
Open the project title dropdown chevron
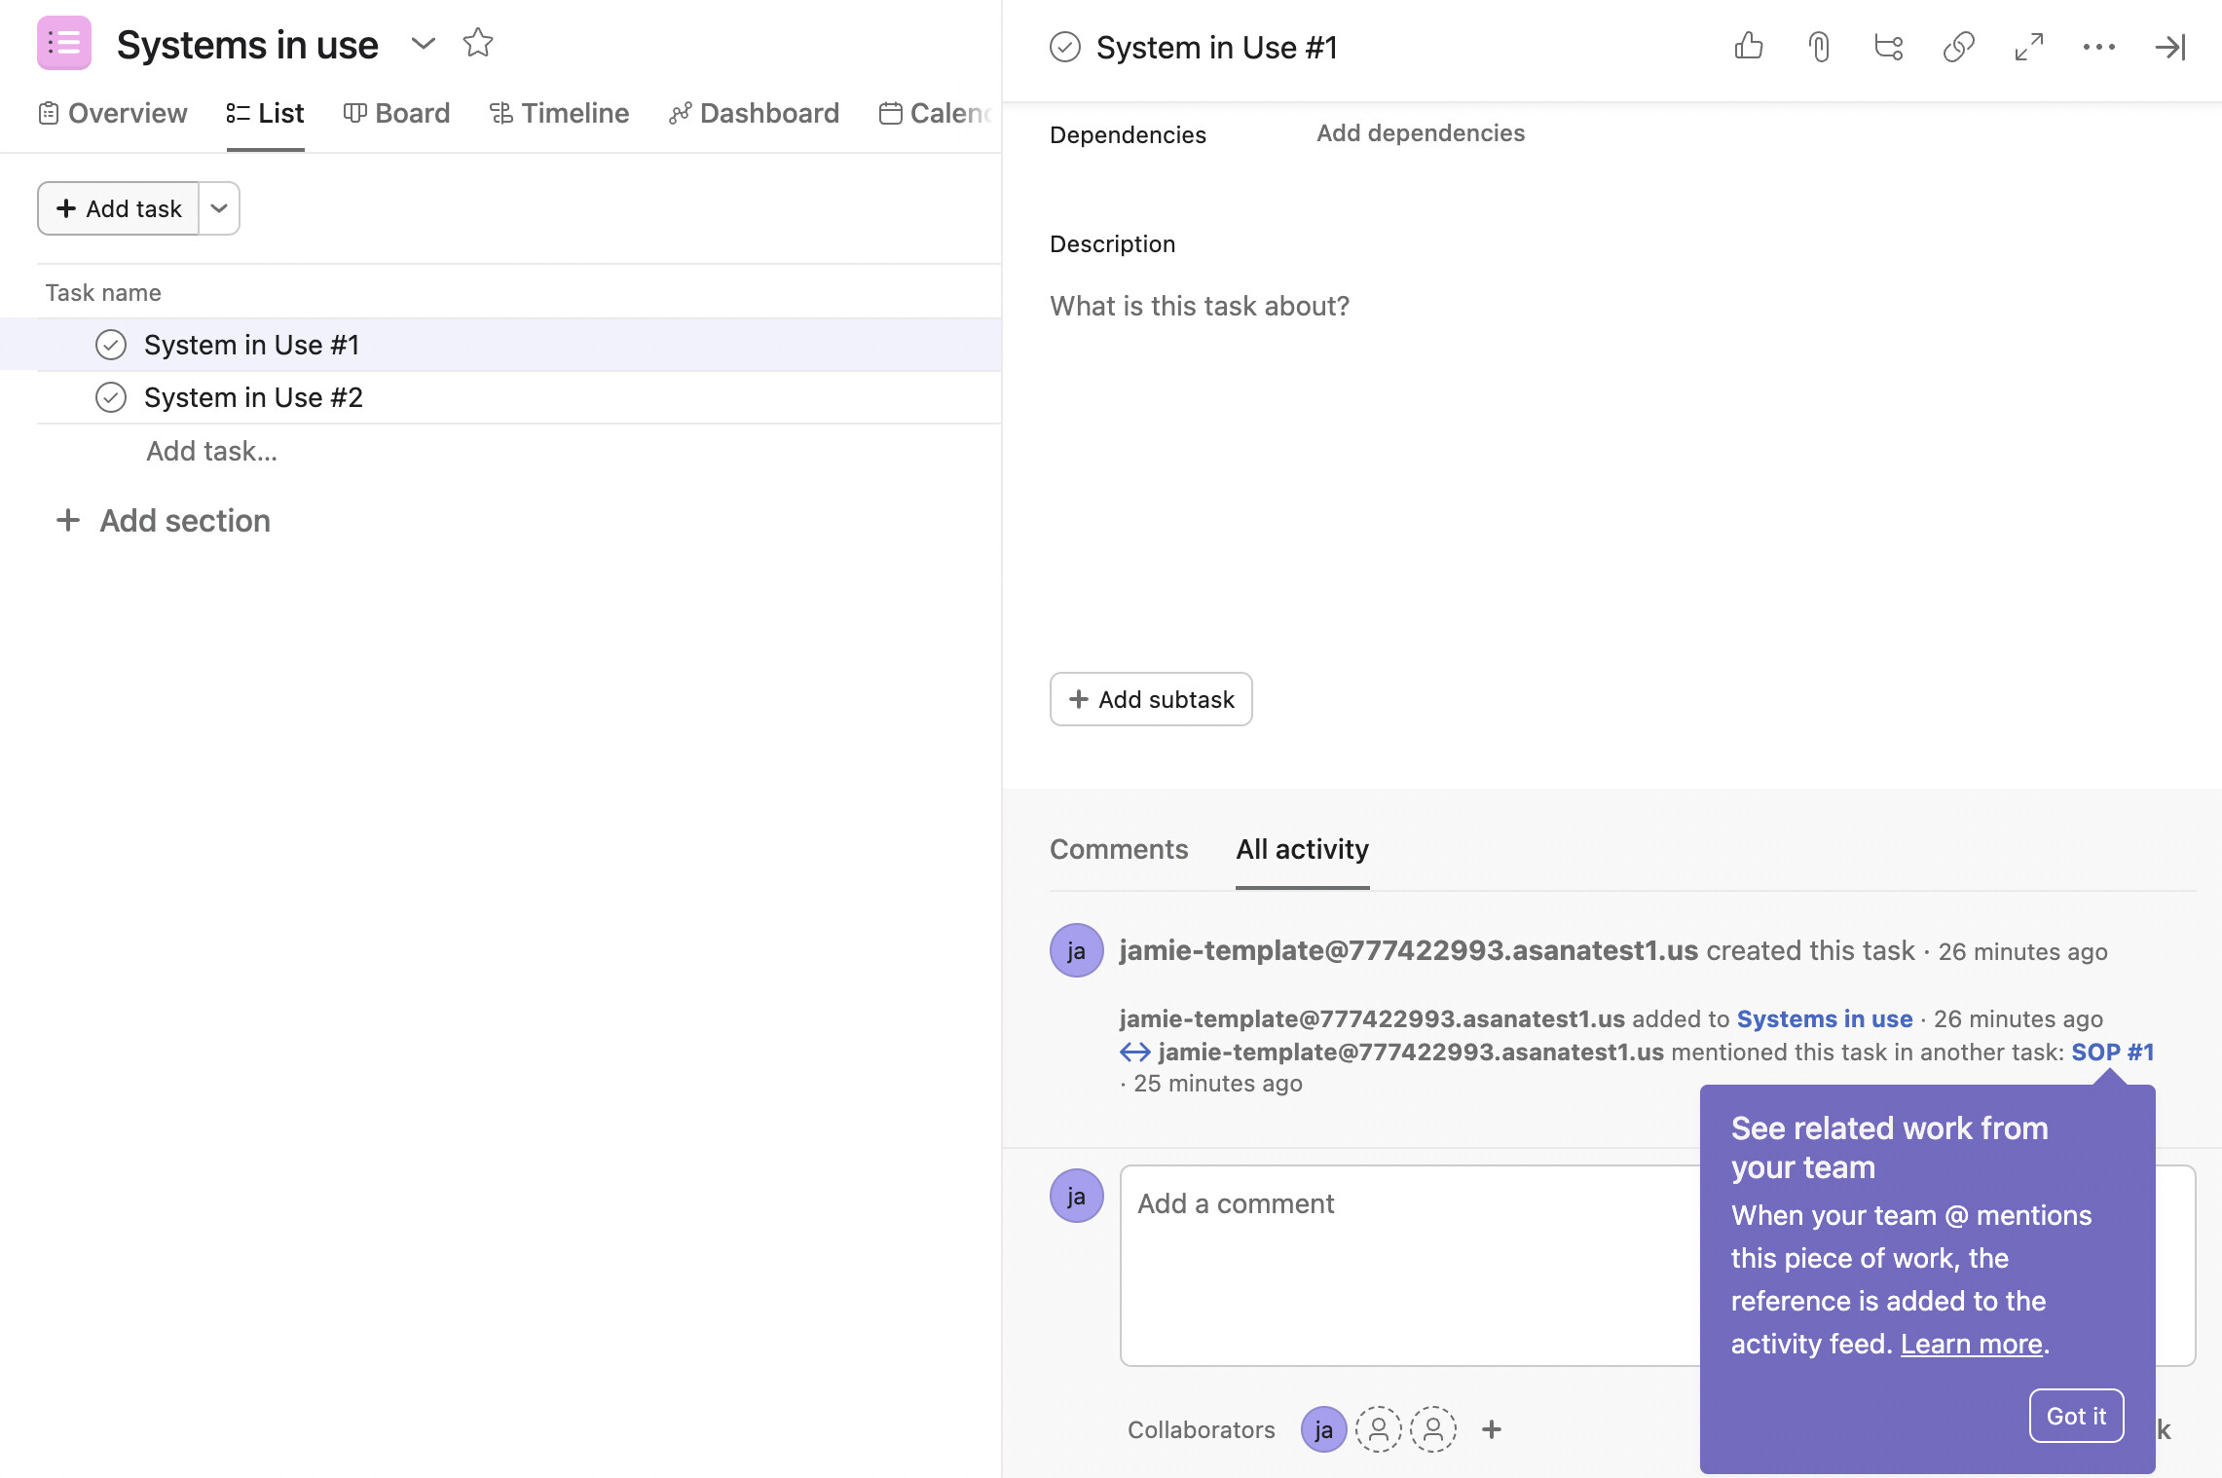click(423, 44)
